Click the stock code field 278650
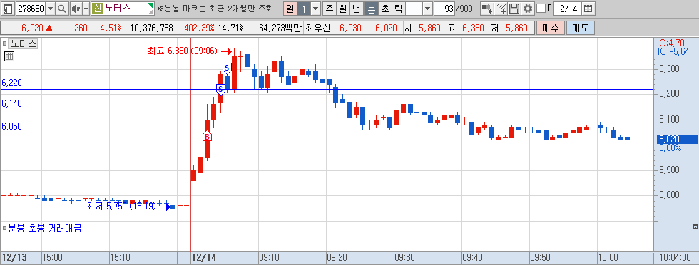This screenshot has width=699, height=265. point(30,8)
